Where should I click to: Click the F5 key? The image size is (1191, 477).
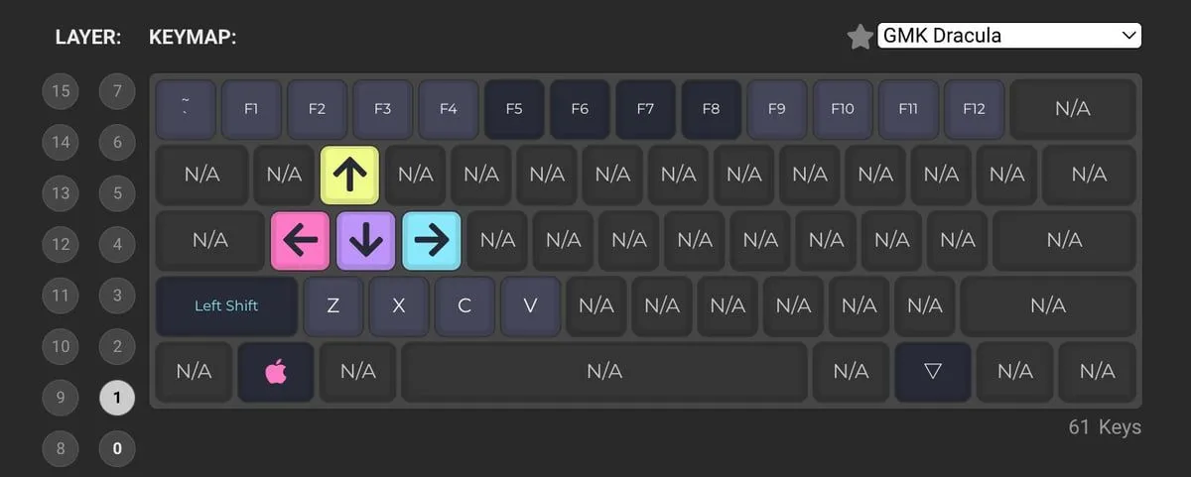(x=514, y=108)
